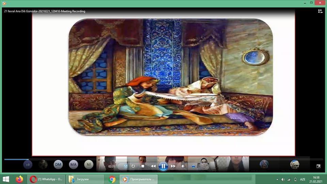Pause playback with the round pause button
Screen dimensions: 327x184
click(163, 167)
